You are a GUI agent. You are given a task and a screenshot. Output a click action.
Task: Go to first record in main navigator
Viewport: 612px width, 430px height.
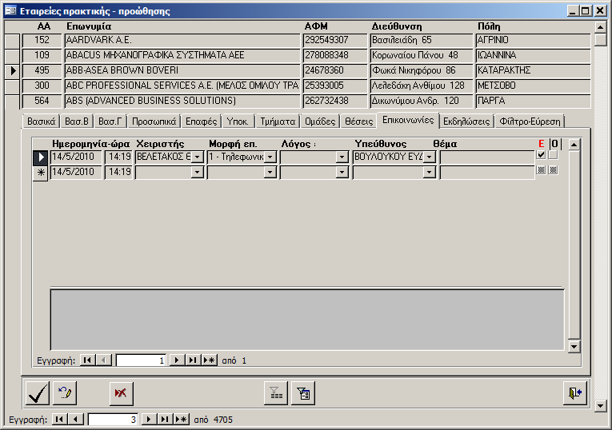click(59, 420)
